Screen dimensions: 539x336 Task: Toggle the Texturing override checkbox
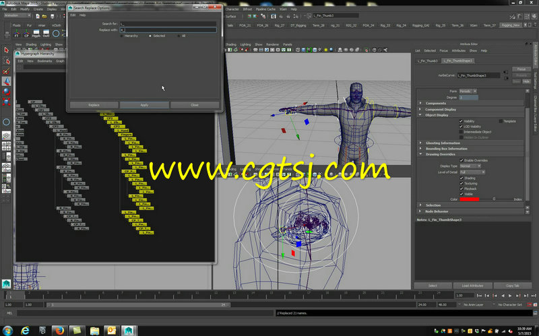click(462, 183)
